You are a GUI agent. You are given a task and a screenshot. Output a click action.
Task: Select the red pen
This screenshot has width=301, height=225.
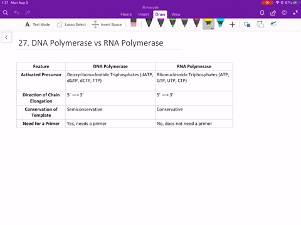[196, 23]
